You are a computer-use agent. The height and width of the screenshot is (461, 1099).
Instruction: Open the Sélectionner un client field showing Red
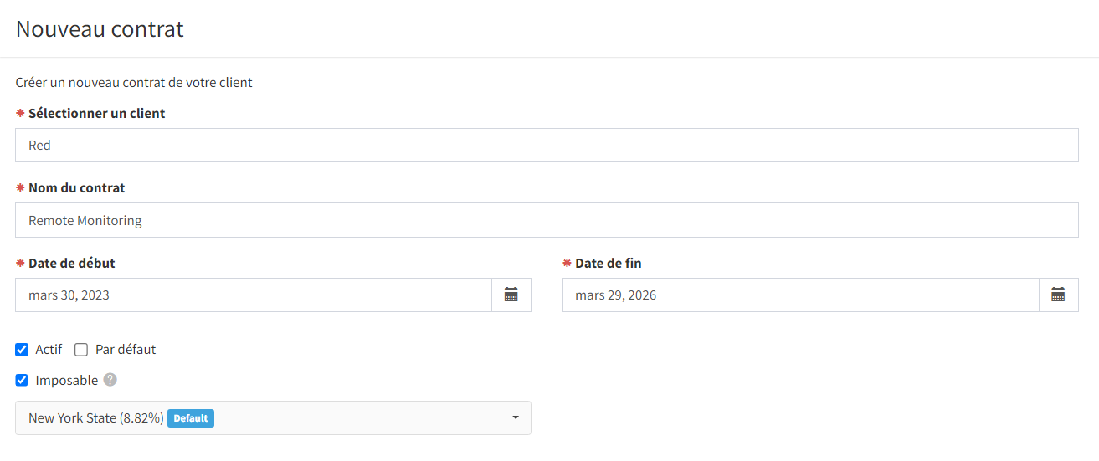click(547, 145)
